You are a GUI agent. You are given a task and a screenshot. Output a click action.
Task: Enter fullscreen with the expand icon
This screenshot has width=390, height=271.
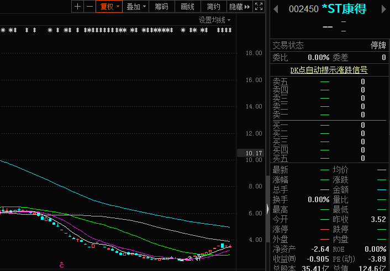click(x=259, y=7)
